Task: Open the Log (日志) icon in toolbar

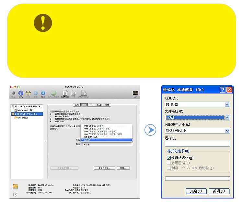Action: coord(135,93)
